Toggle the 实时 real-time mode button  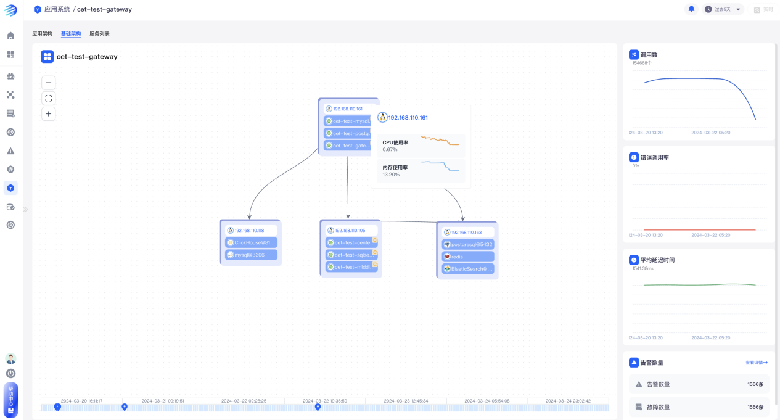click(763, 9)
